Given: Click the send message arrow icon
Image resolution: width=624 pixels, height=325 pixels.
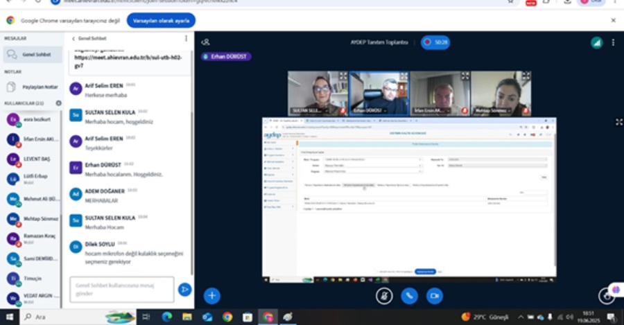Looking at the screenshot, I should coord(184,289).
